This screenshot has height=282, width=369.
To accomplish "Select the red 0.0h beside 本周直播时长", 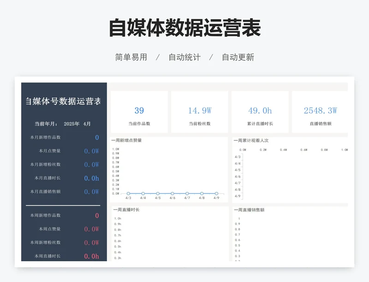I will coord(91,256).
